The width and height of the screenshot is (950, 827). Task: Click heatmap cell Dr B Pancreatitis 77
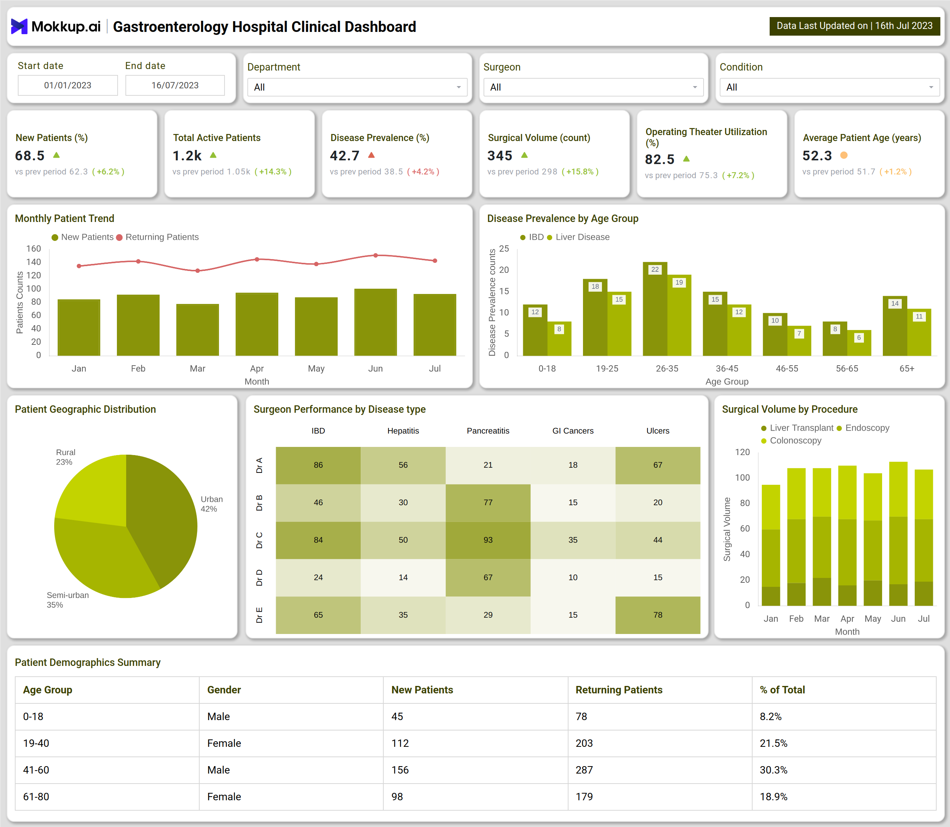click(x=488, y=503)
